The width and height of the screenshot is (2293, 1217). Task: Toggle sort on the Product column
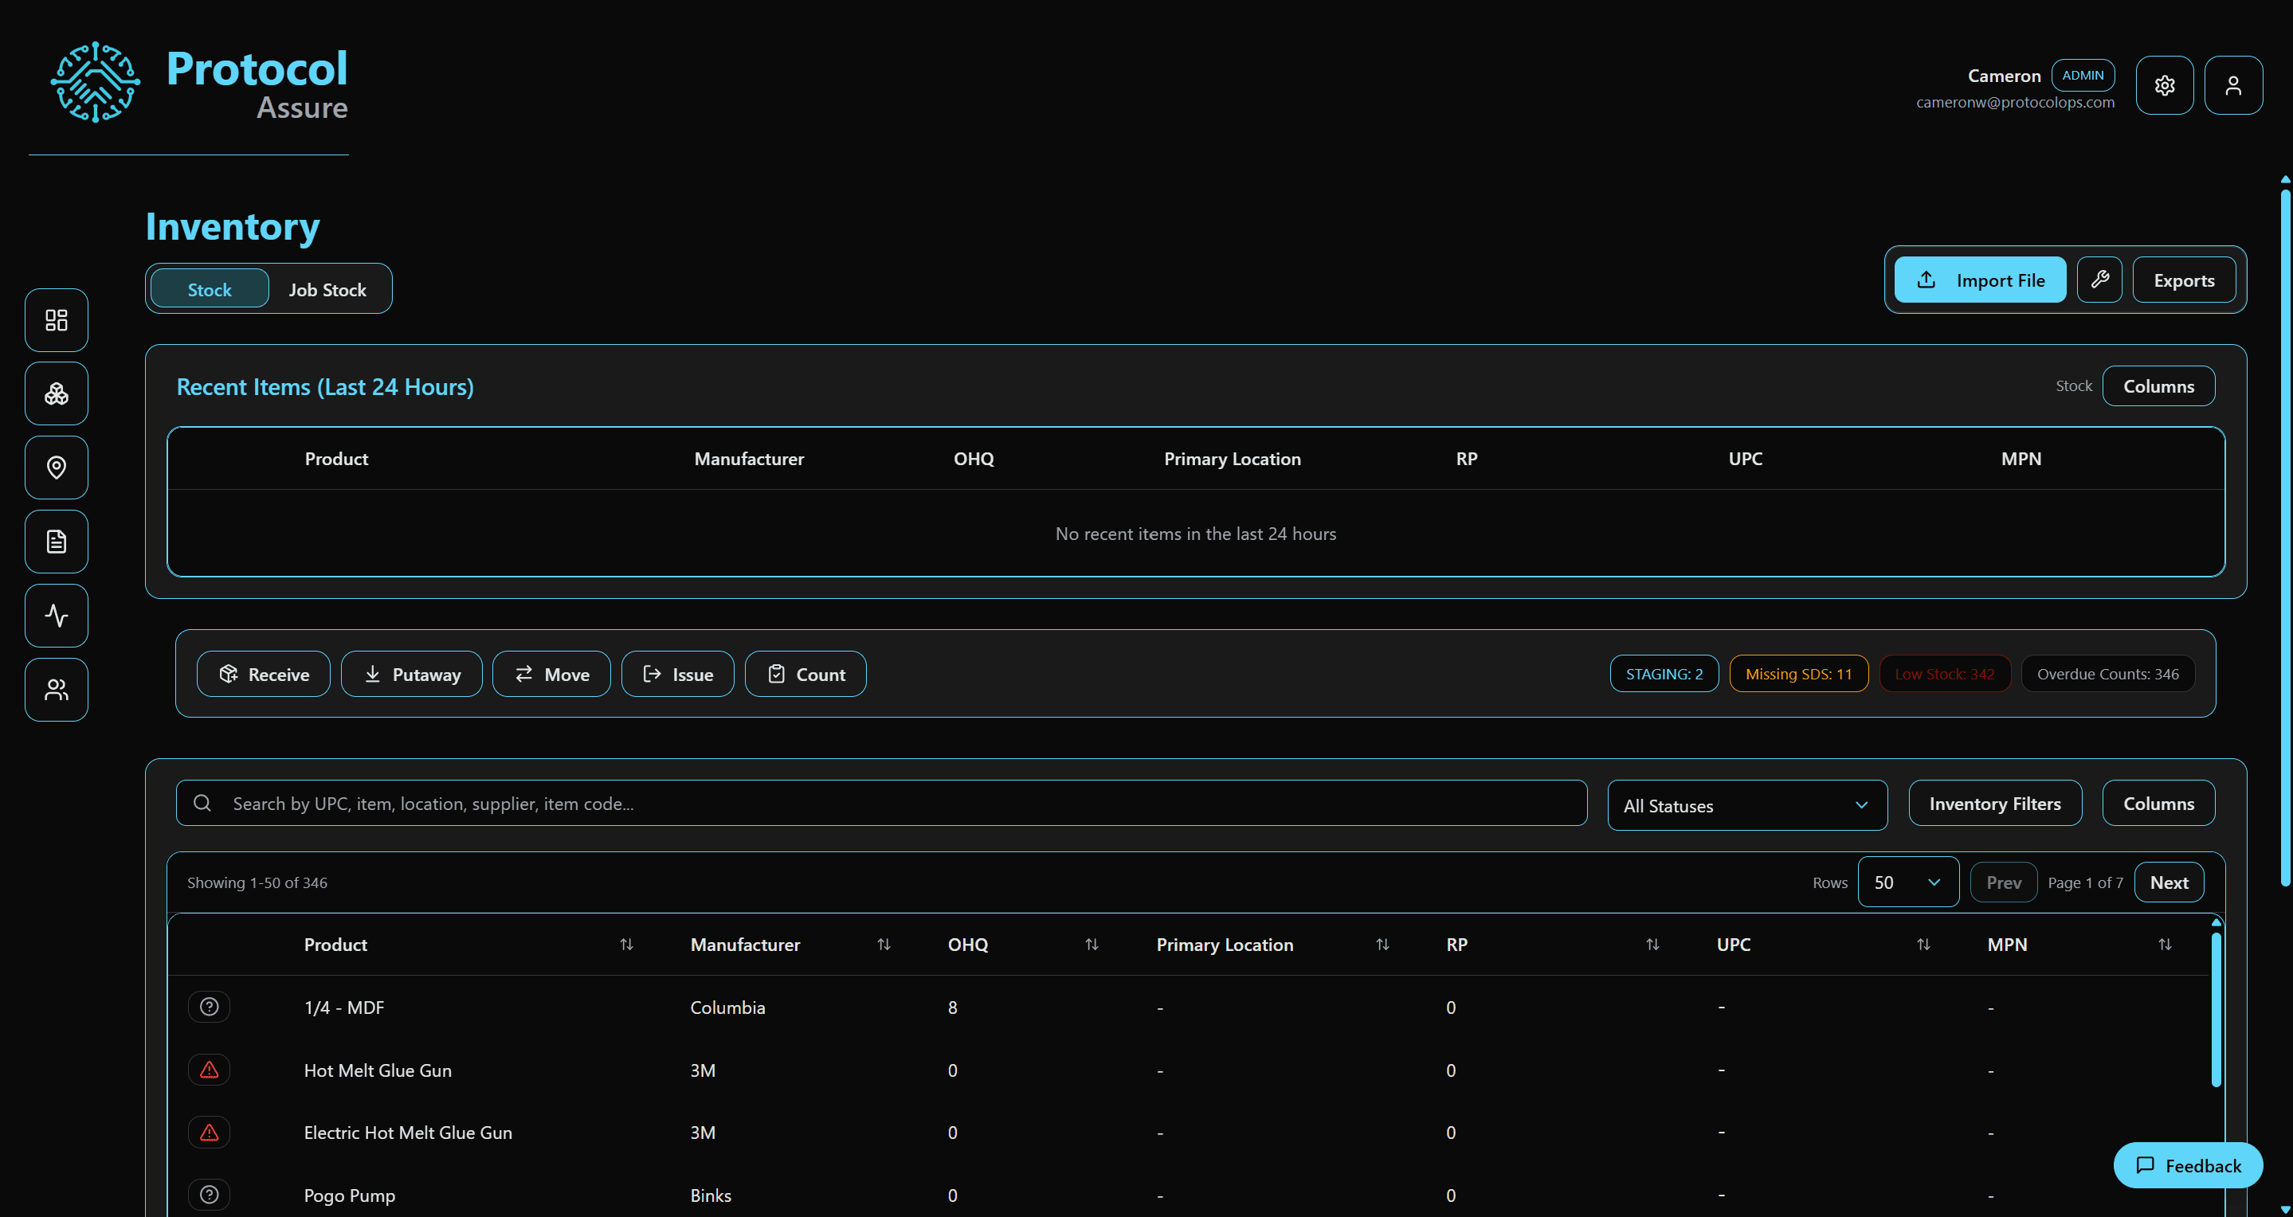[x=625, y=945]
